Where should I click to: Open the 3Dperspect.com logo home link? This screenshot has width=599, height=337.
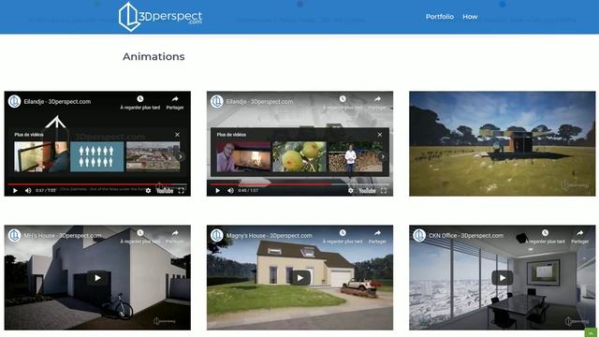pos(160,17)
